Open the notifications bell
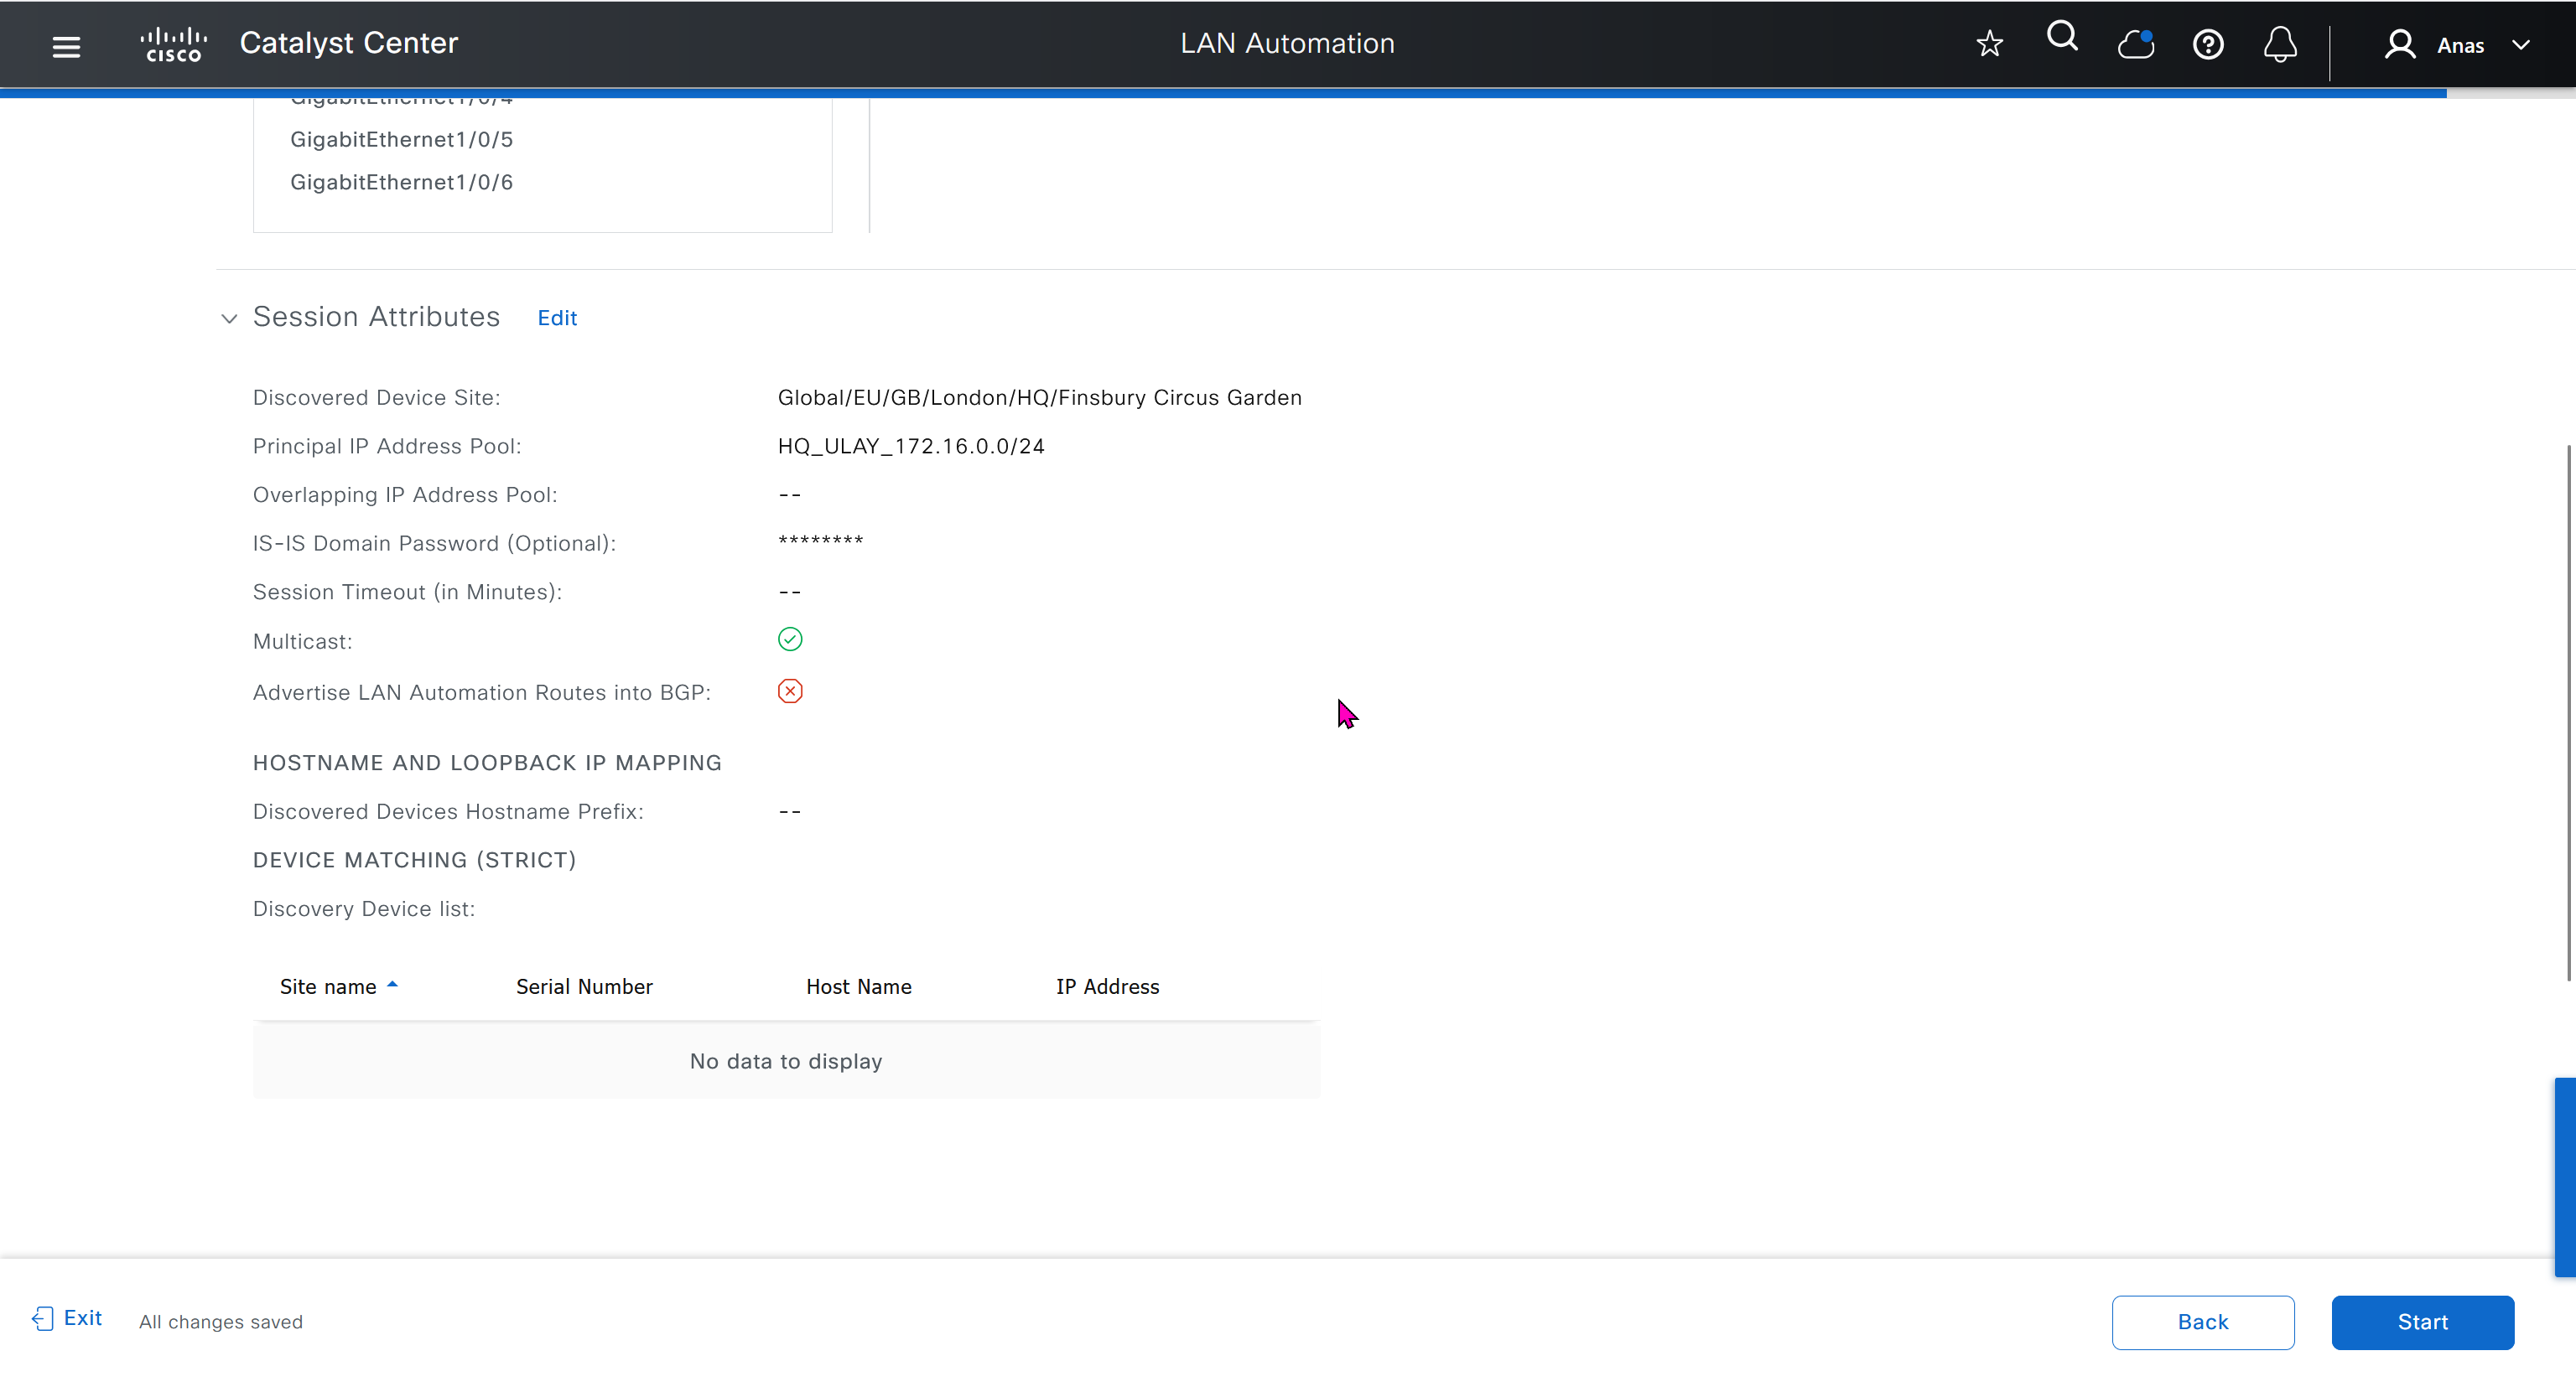The height and width of the screenshot is (1387, 2576). click(x=2280, y=45)
